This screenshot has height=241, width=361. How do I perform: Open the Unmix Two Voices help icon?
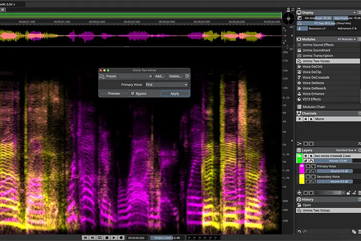[187, 76]
